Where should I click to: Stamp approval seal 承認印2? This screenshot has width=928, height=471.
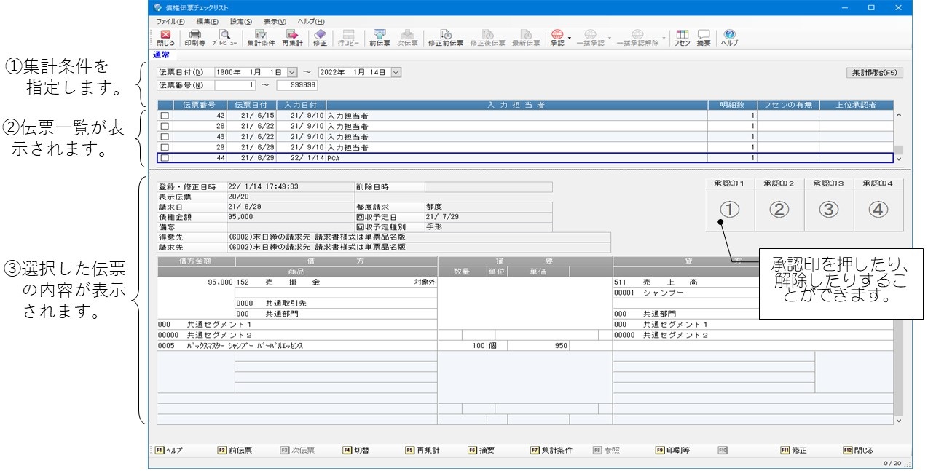(x=779, y=210)
